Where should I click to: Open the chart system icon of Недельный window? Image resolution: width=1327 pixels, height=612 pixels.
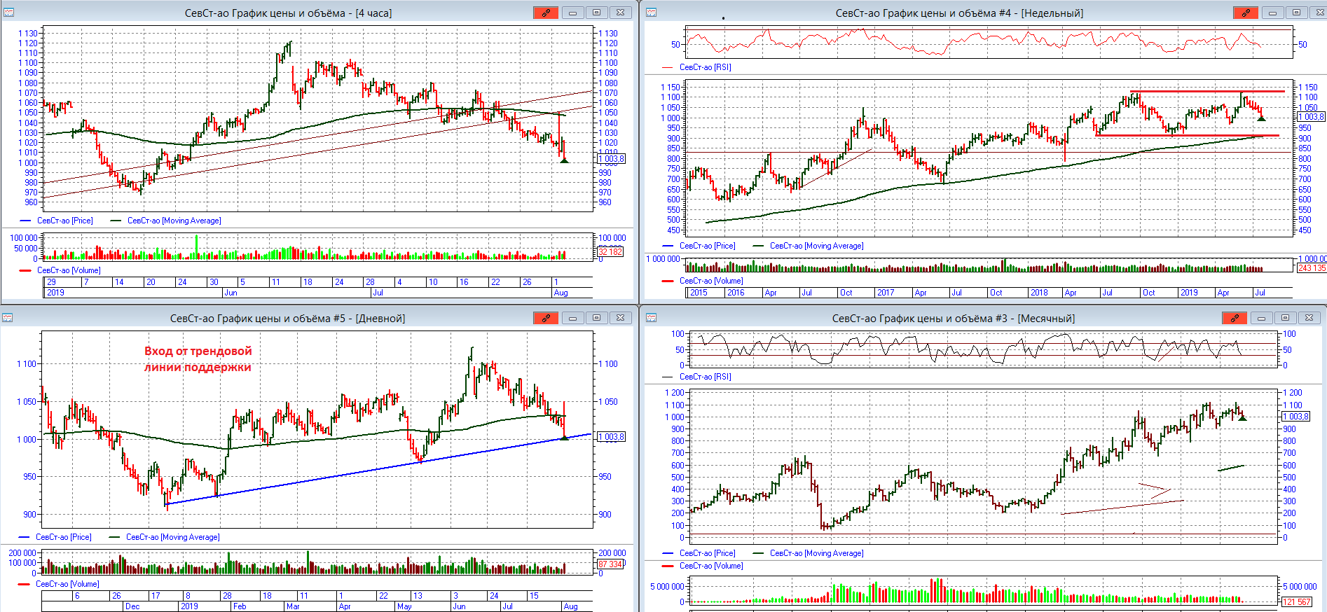[x=651, y=13]
